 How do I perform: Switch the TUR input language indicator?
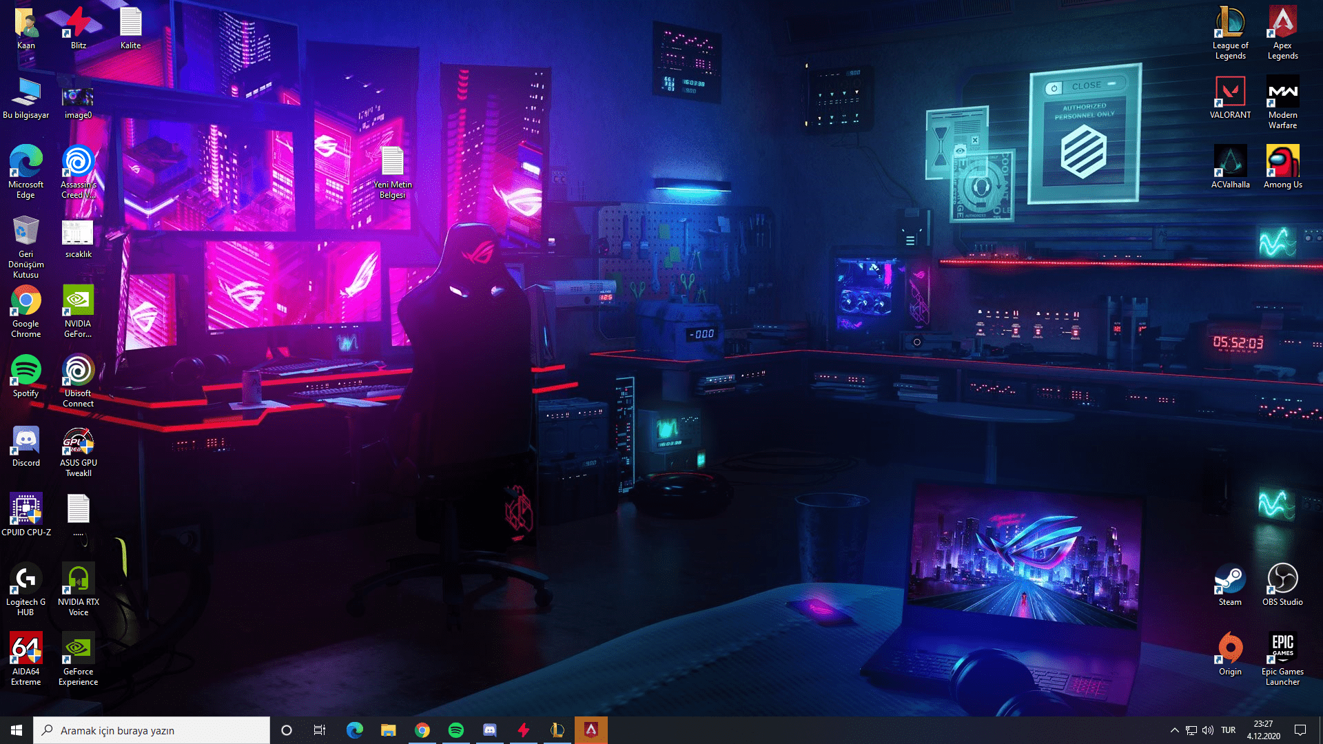click(1228, 730)
